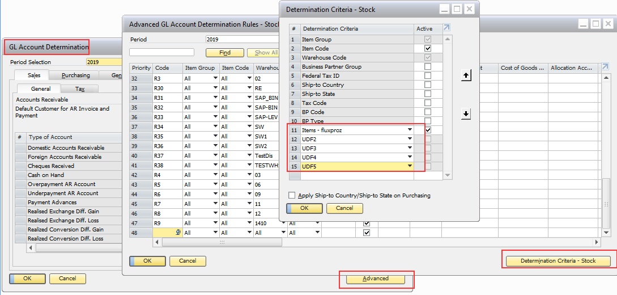Minimize the Determination Criteria - Stock window

coord(445,9)
